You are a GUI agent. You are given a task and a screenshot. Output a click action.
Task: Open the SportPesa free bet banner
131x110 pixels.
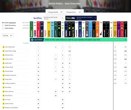click(48, 18)
